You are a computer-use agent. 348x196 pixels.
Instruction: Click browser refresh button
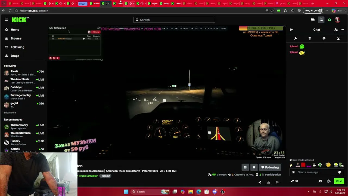click(10, 11)
